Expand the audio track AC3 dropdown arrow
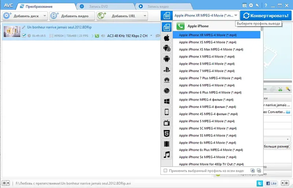293x188 pixels. coord(151,36)
